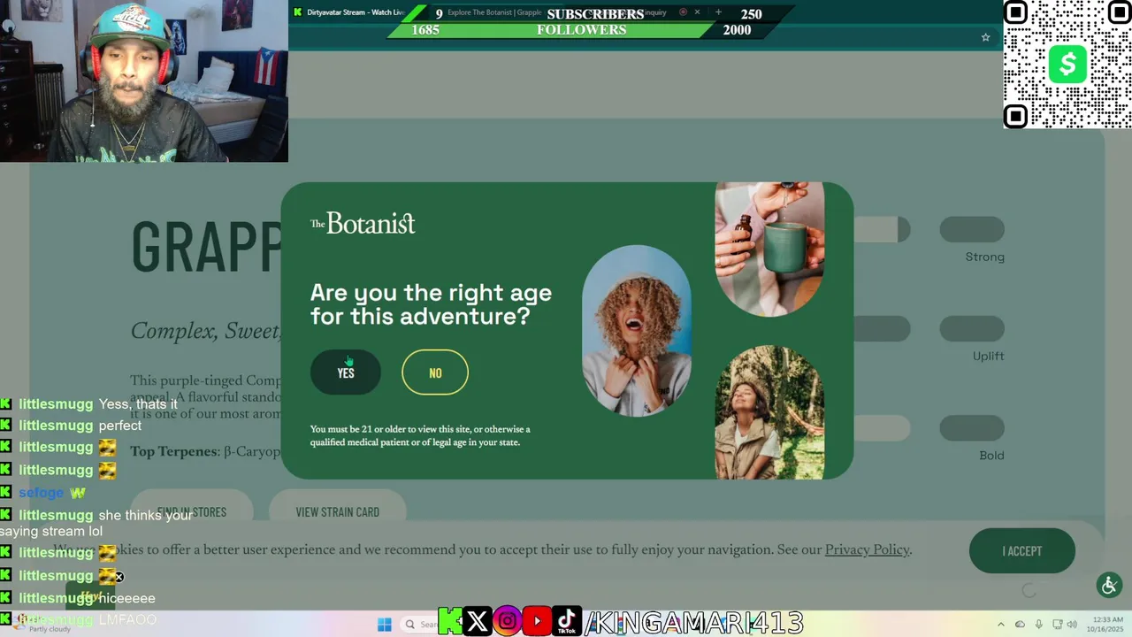Open a new browser tab
Viewport: 1132px width, 637px height.
coord(718,12)
